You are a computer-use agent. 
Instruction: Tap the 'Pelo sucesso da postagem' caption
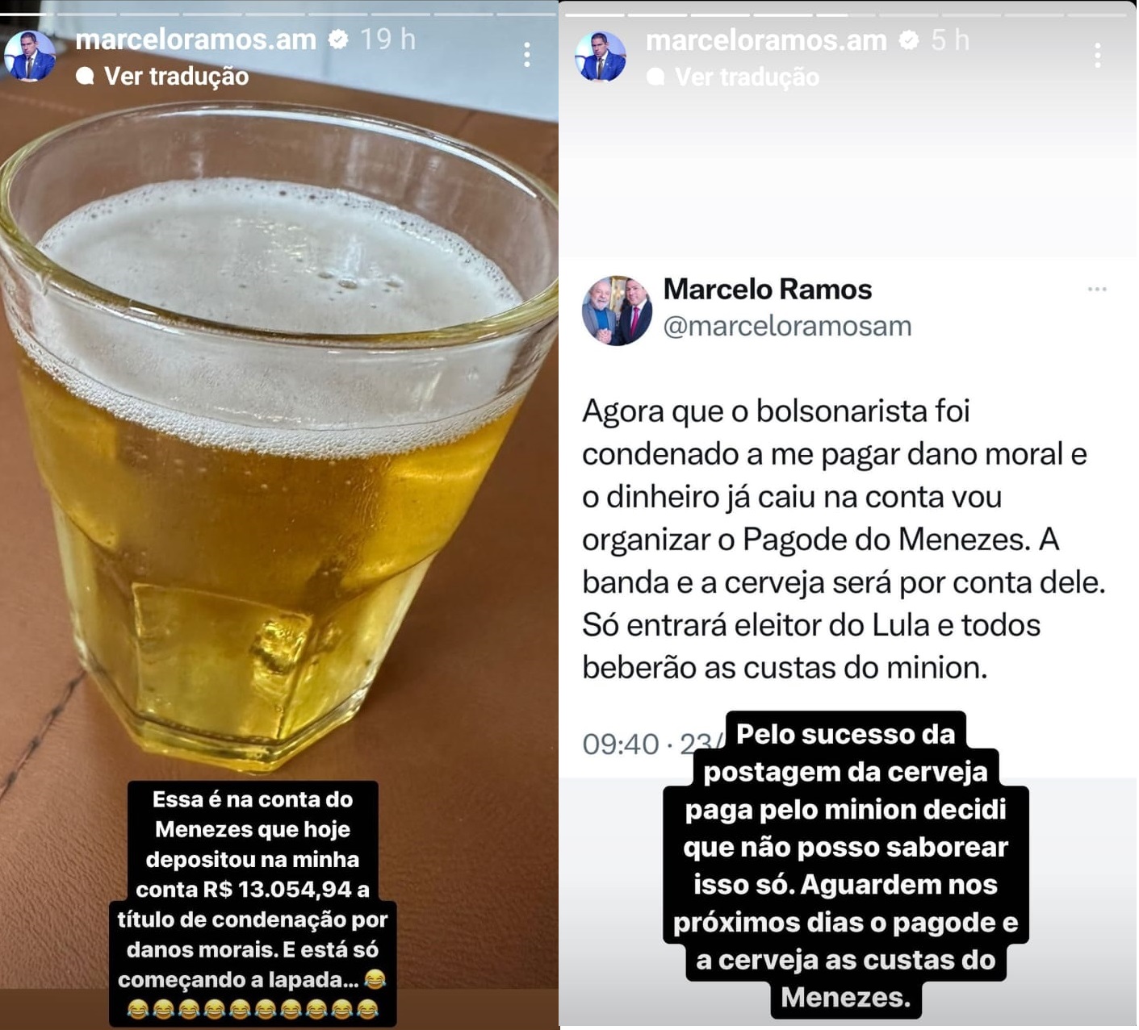[x=845, y=865]
